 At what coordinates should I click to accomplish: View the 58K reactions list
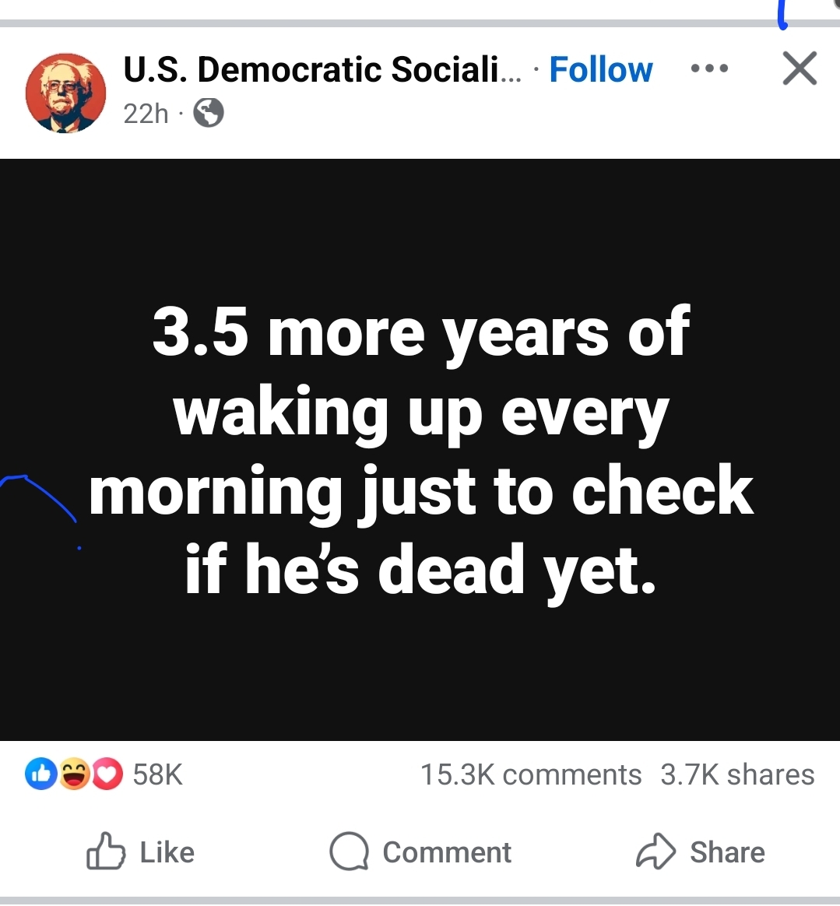click(x=157, y=774)
